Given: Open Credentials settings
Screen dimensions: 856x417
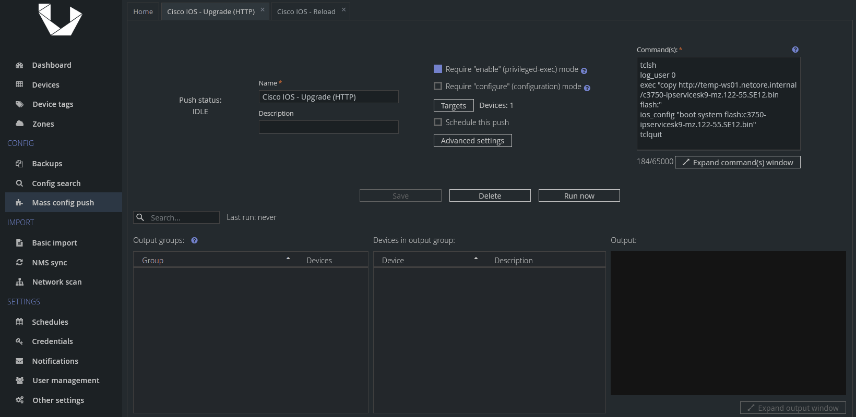Looking at the screenshot, I should (52, 341).
